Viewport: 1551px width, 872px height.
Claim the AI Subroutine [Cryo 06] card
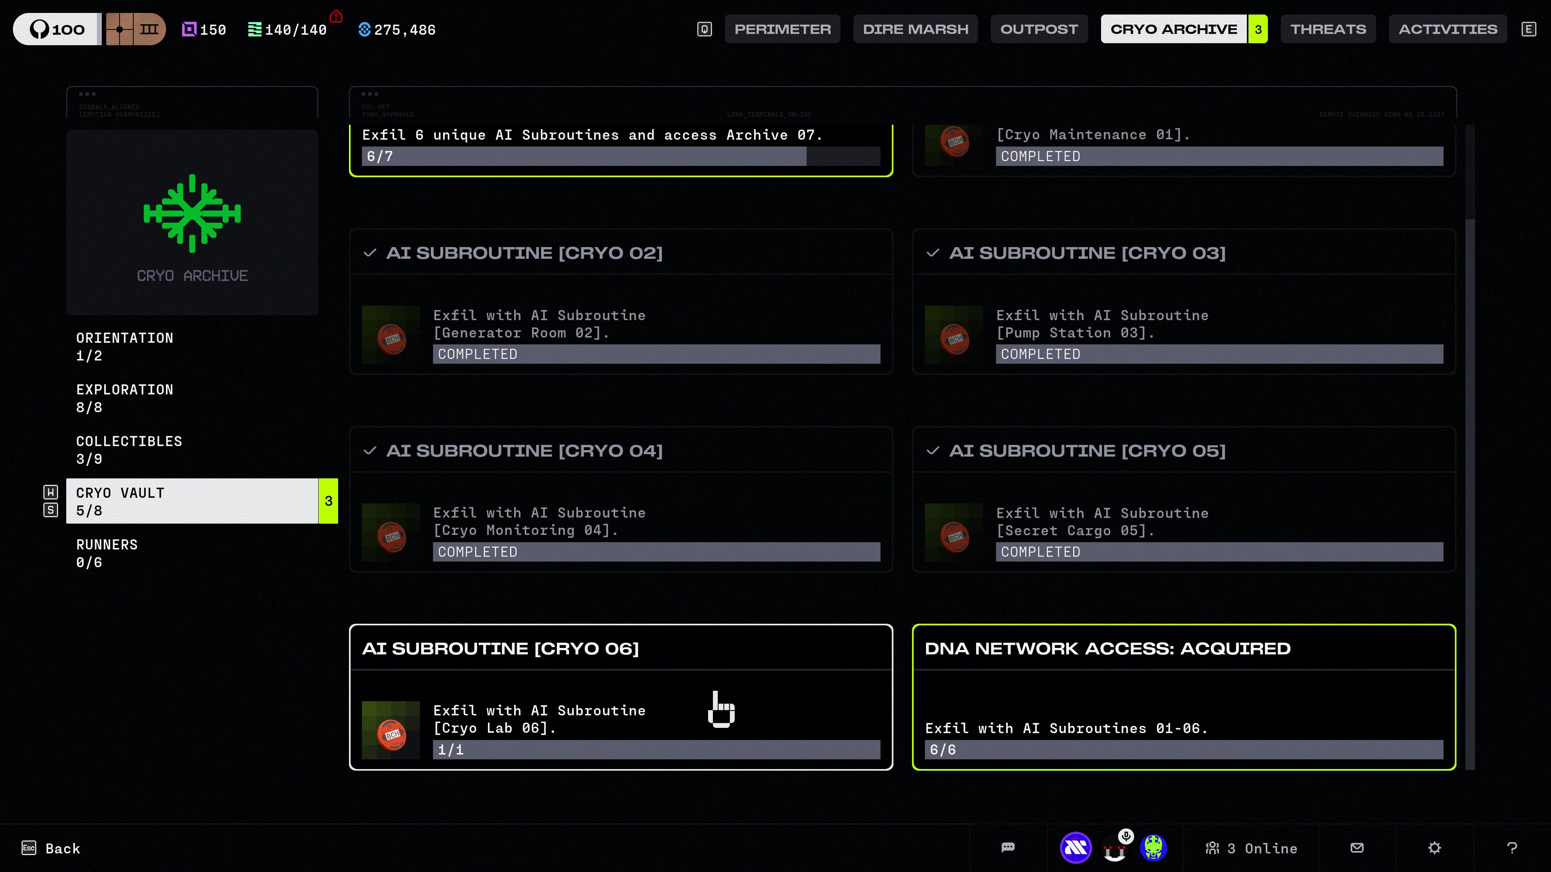coord(621,697)
